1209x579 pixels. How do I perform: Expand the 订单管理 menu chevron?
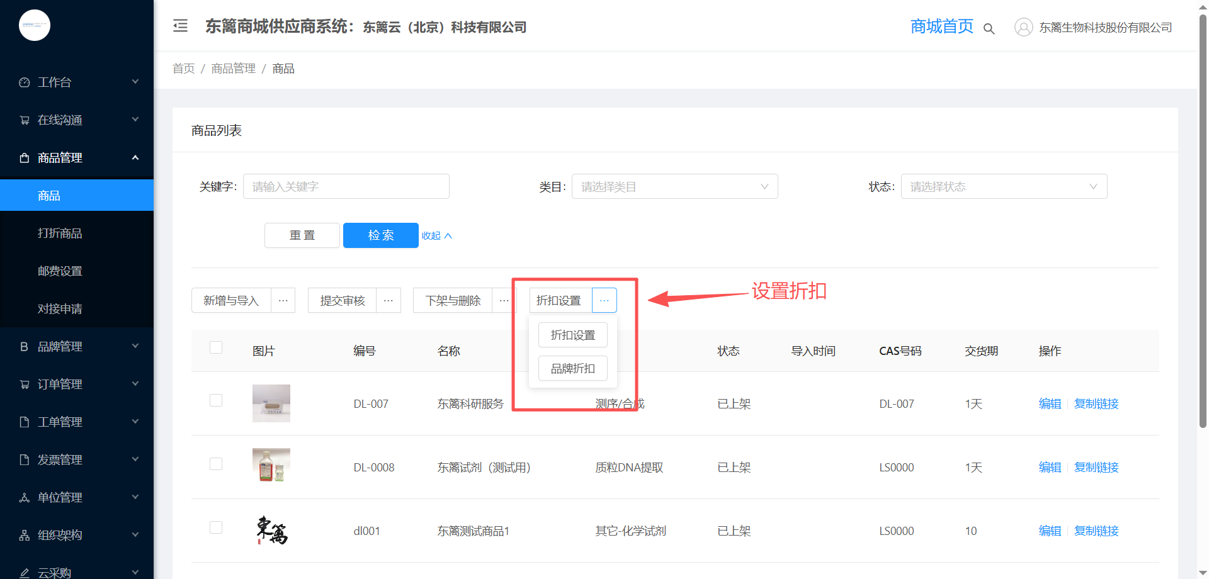click(135, 384)
